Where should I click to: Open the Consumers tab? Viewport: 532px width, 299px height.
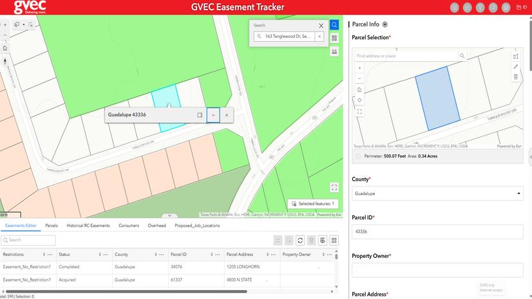point(129,226)
